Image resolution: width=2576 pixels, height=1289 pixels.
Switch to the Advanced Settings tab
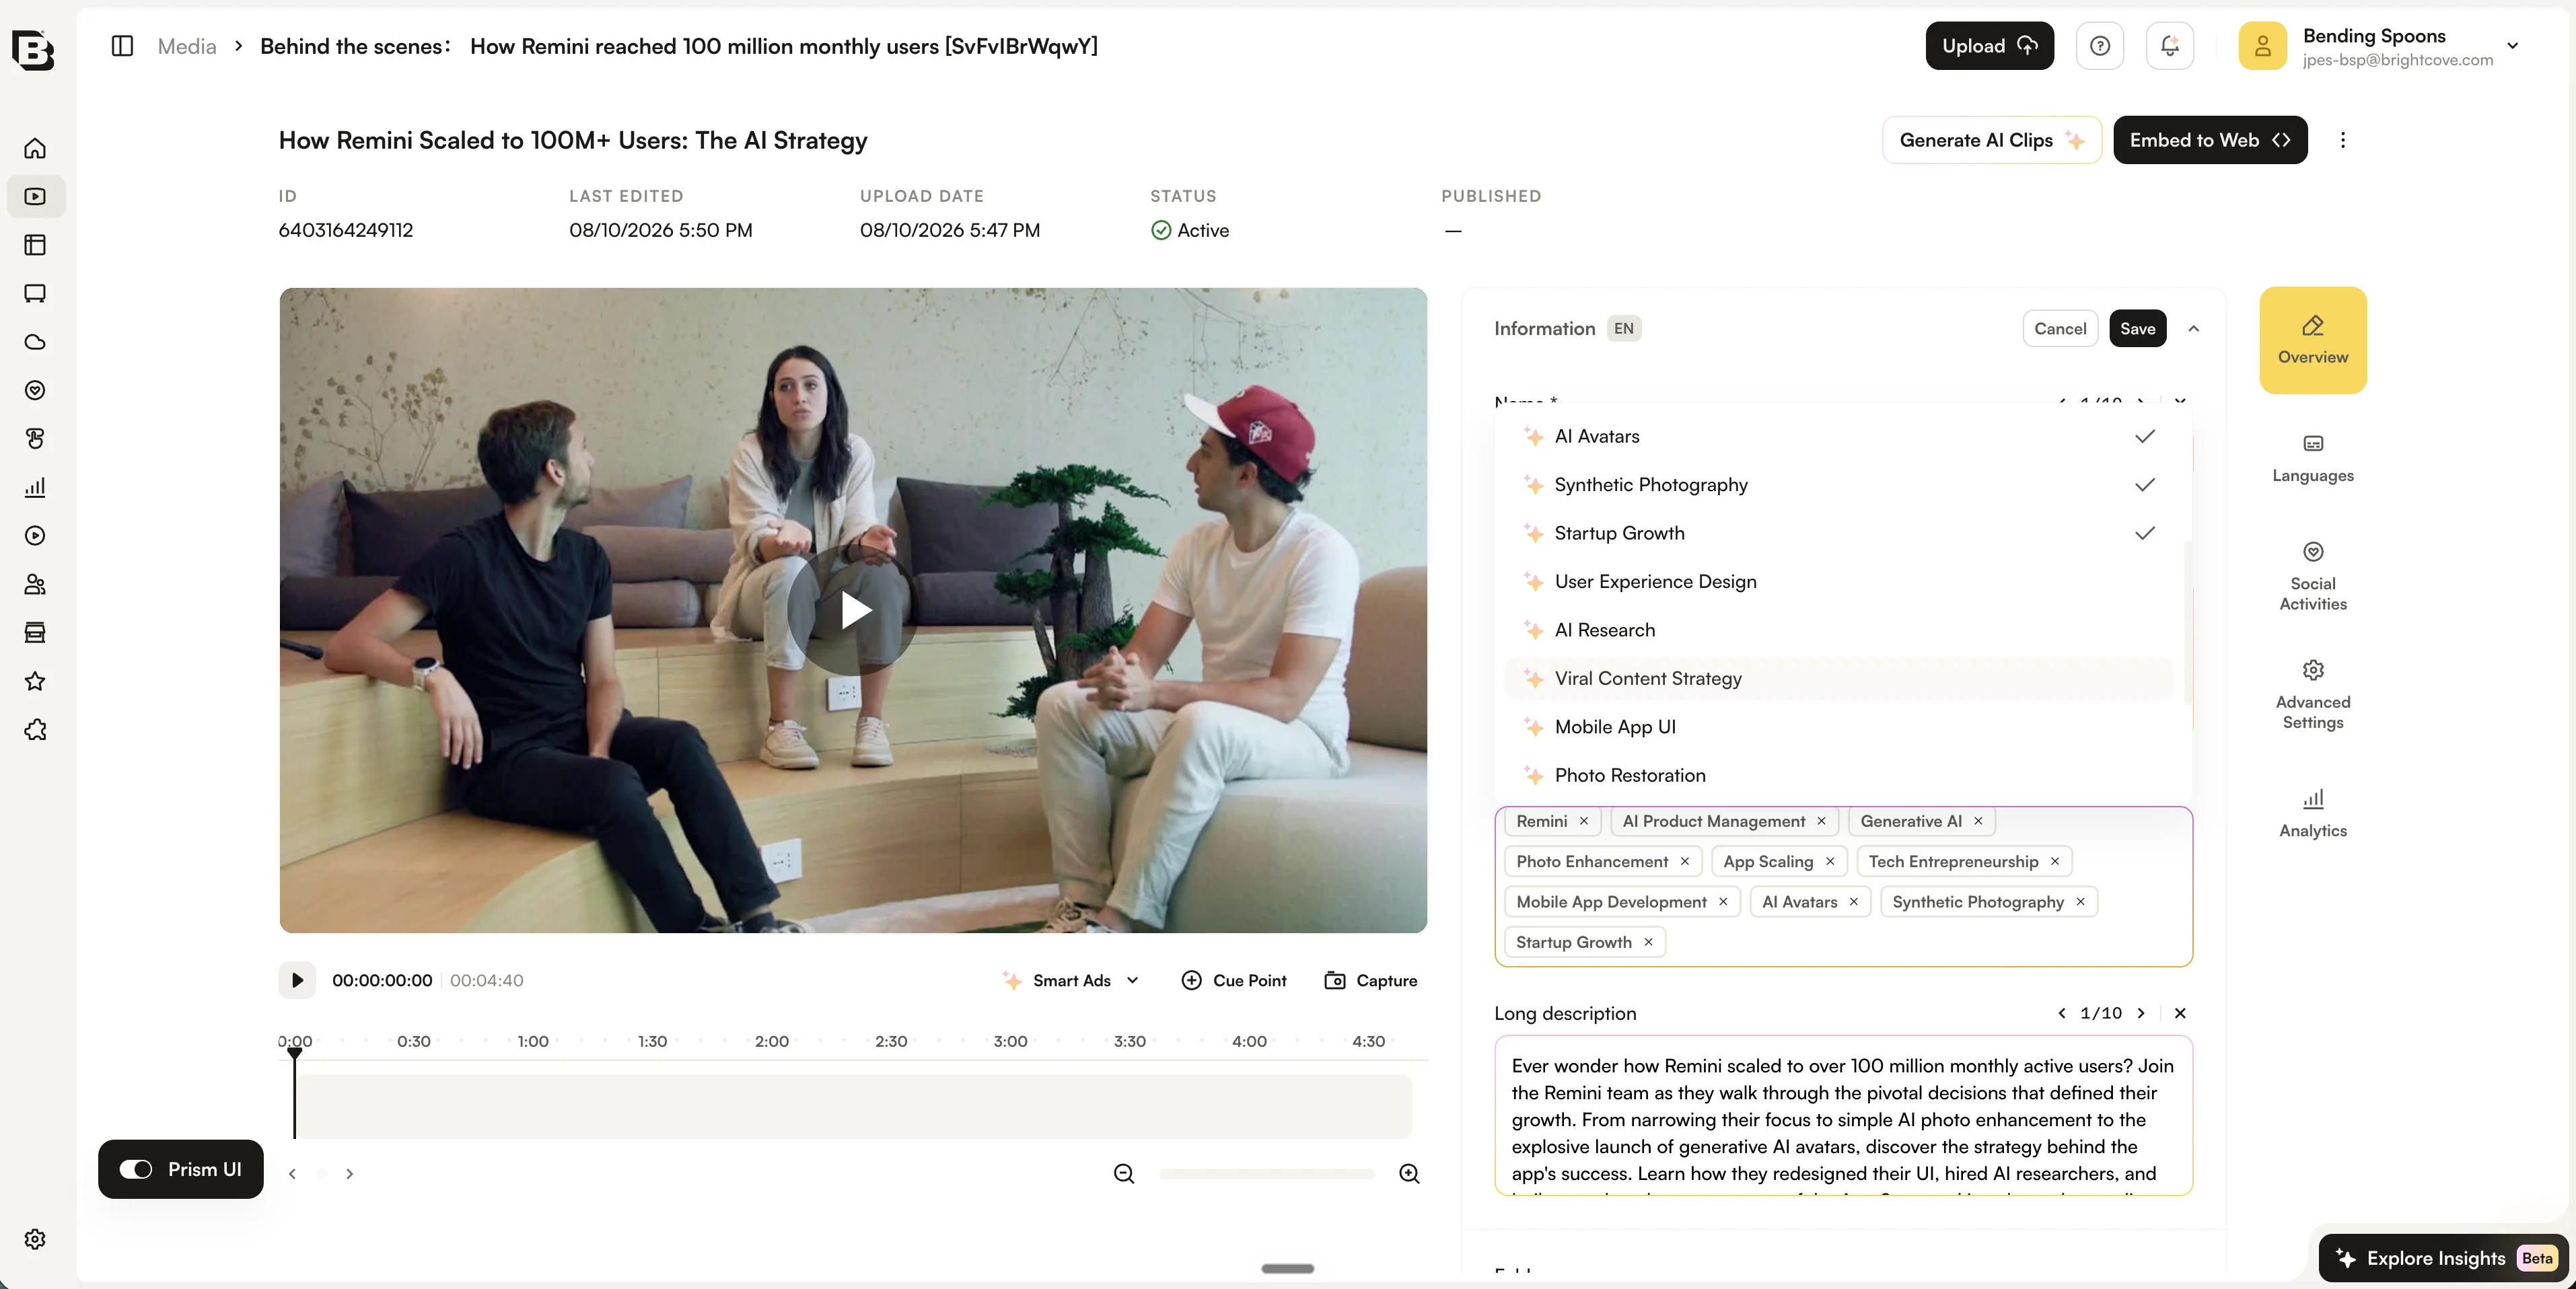coord(2312,695)
